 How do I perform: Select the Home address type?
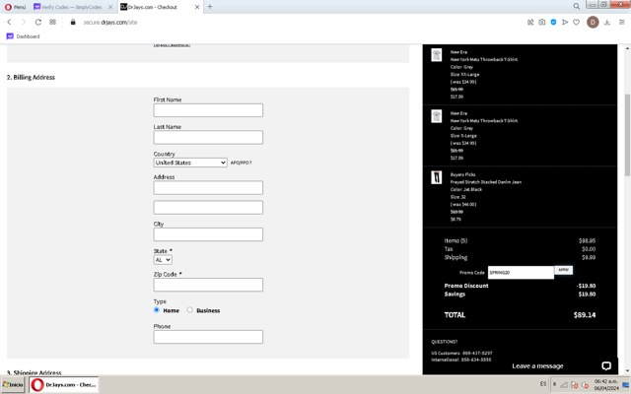[x=157, y=310]
